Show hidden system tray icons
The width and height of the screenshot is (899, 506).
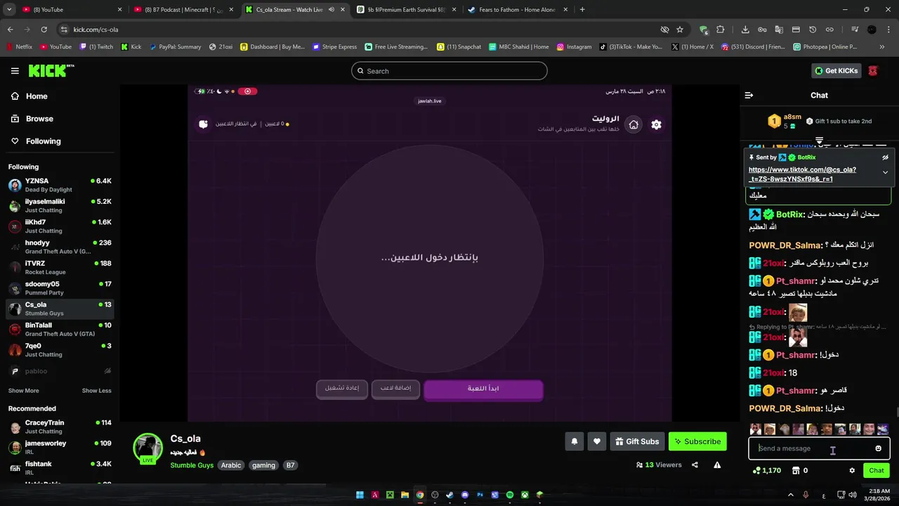pos(790,495)
